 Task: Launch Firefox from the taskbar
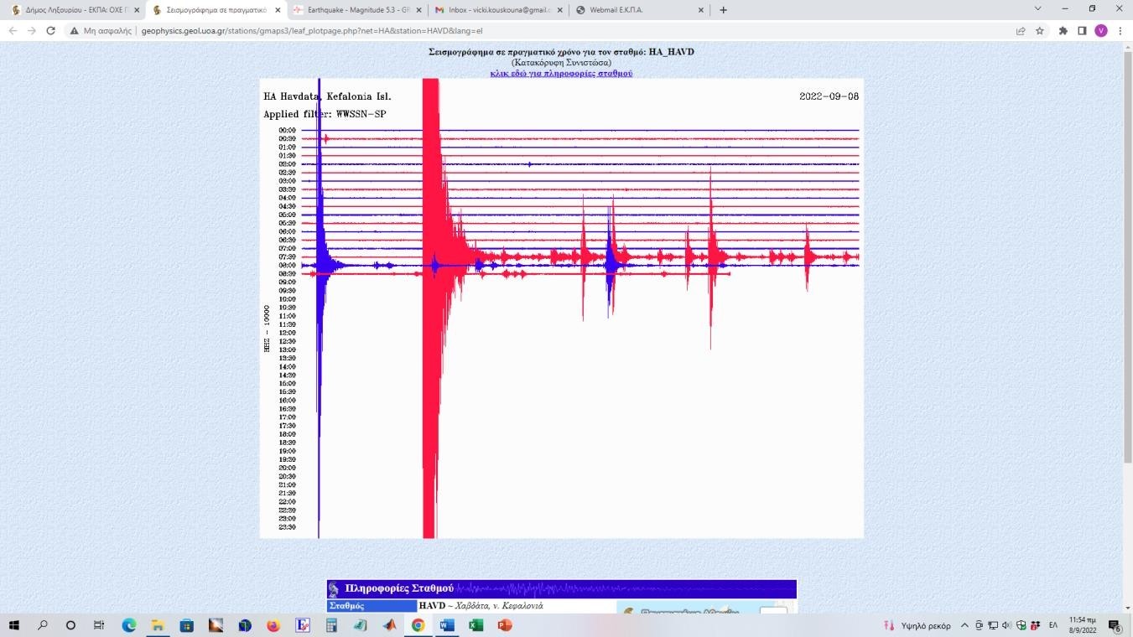273,625
